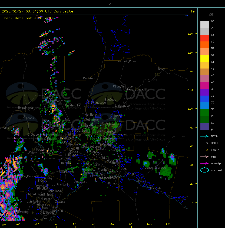
Task: Click the cyan current ellipse icon
Action: tap(204, 170)
